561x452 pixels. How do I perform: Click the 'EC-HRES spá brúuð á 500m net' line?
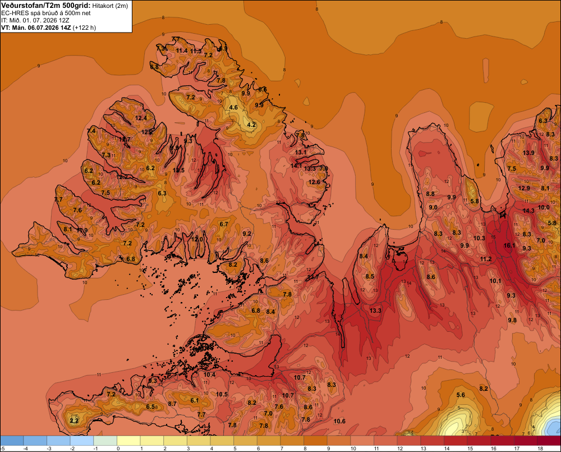(46, 13)
